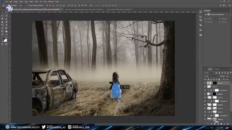Select the Clone Stamp tool

pos(2,22)
